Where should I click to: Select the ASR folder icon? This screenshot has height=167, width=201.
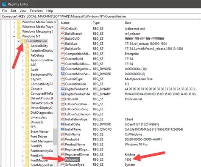click(27, 65)
